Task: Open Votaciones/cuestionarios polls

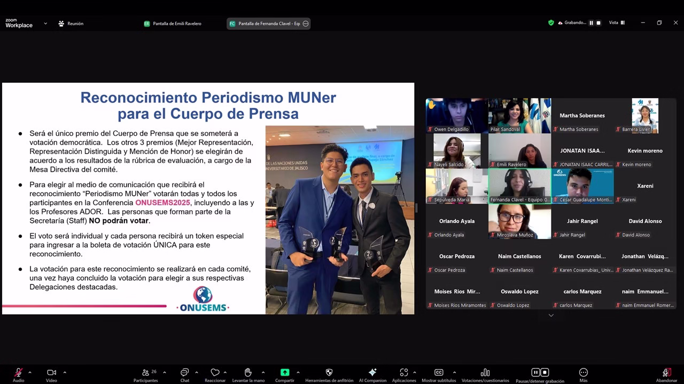Action: coord(485,373)
